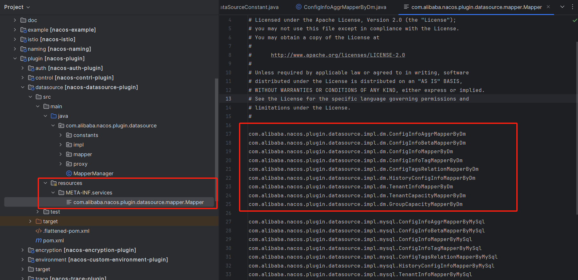The width and height of the screenshot is (578, 280).
Task: Expand the mapper package
Action: point(61,154)
